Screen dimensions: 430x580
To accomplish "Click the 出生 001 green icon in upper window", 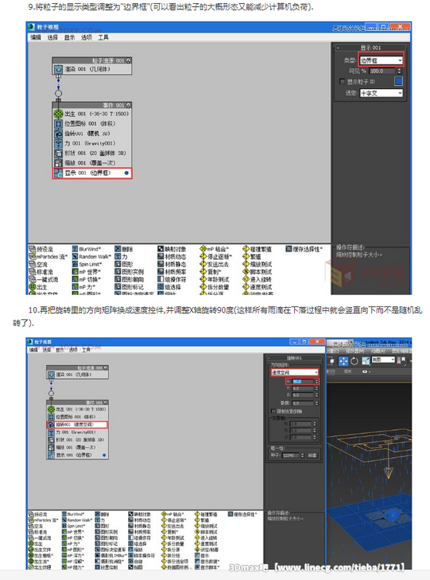I will [x=59, y=114].
